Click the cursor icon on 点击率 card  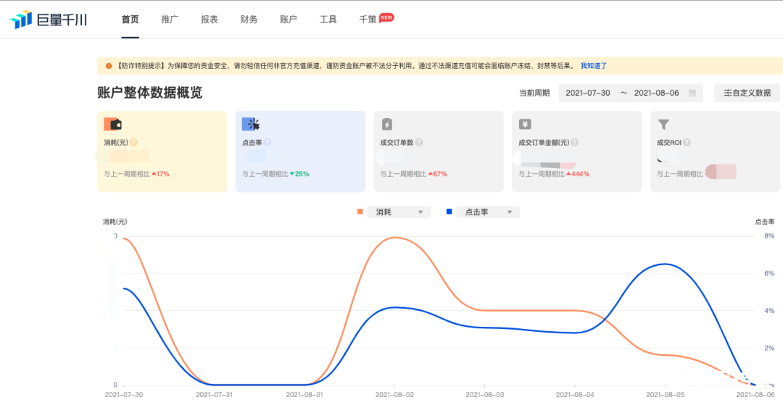tap(251, 124)
